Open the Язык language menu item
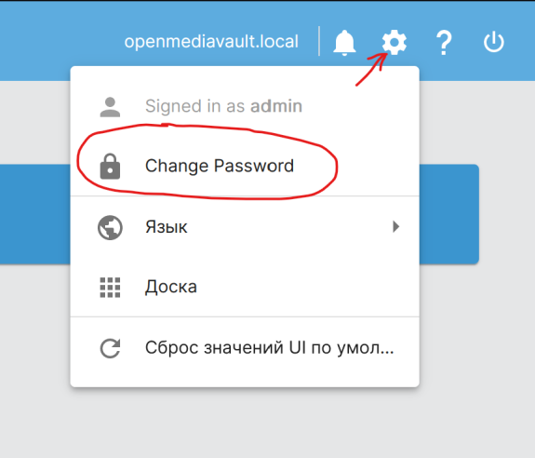This screenshot has height=458, width=535. (x=245, y=227)
